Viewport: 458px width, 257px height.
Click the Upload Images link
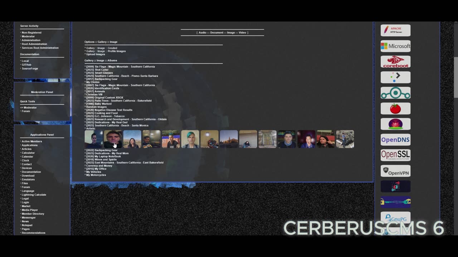click(96, 54)
